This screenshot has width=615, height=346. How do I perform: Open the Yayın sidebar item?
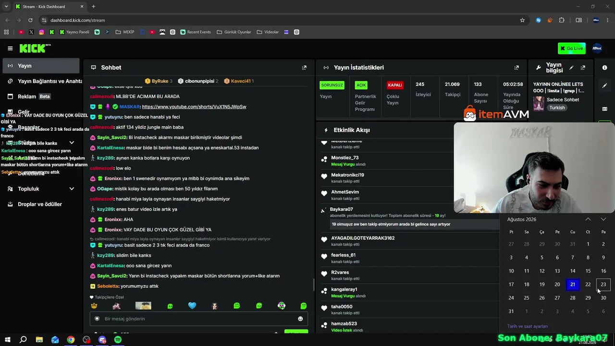[x=41, y=66]
